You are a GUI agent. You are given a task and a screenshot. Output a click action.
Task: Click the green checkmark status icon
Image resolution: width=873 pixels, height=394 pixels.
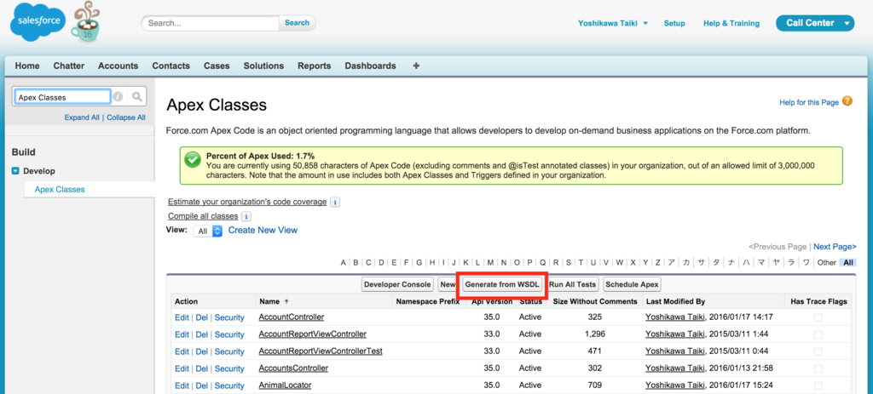pyautogui.click(x=193, y=160)
